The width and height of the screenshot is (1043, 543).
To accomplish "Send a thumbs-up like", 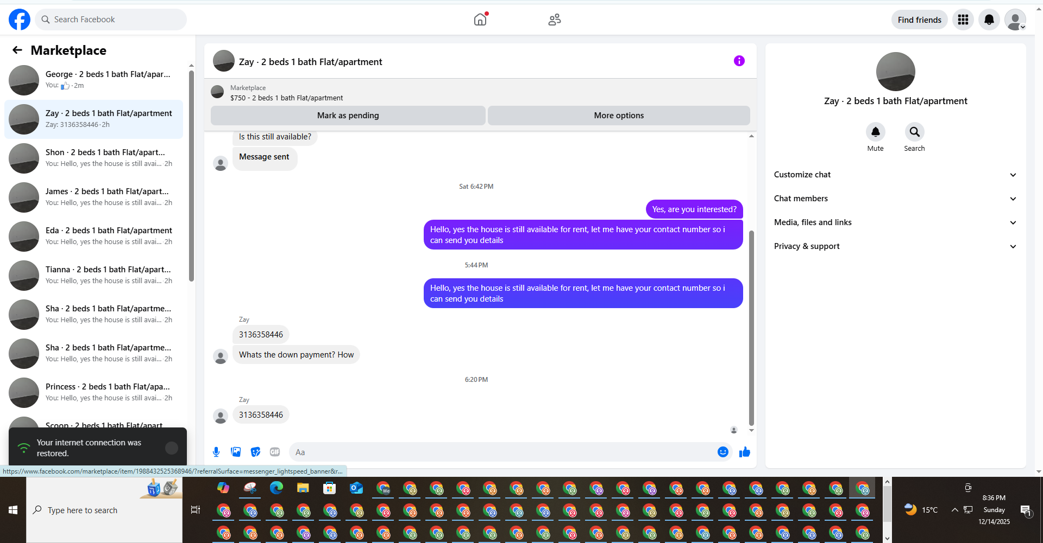I will (745, 452).
